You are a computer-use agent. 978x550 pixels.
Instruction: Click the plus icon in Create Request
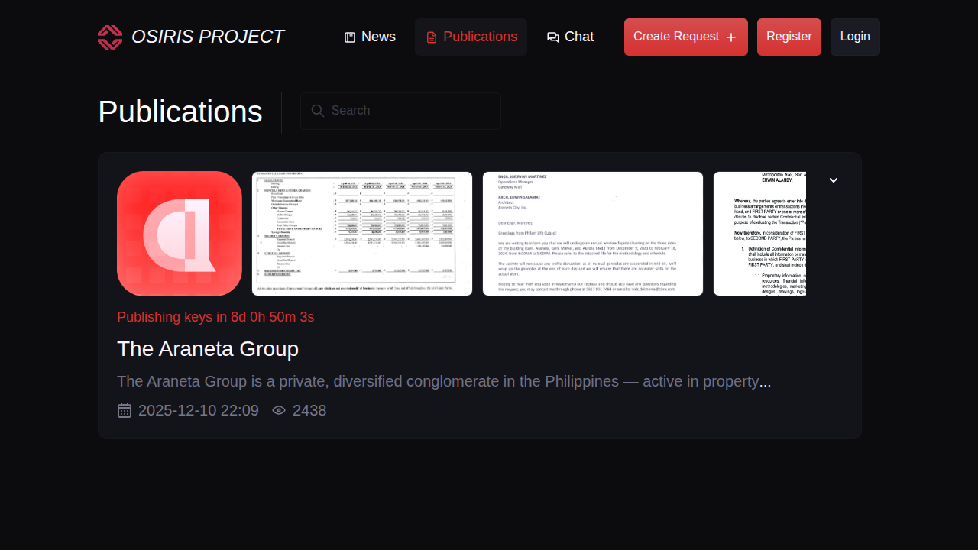[x=731, y=37]
